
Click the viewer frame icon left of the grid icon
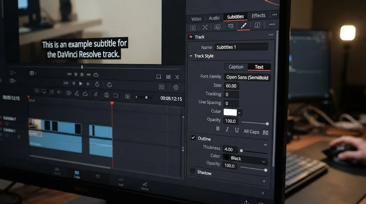pos(159,77)
